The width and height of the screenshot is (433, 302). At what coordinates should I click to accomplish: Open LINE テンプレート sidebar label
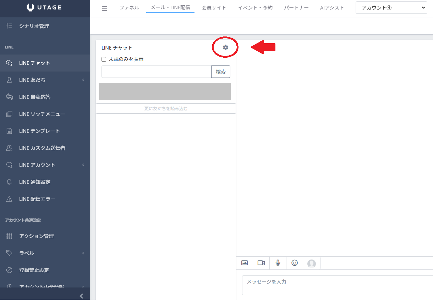point(40,131)
